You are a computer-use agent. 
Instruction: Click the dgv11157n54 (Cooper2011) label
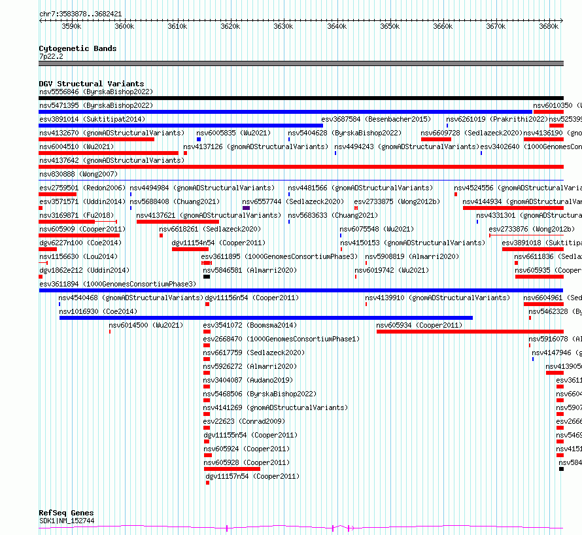[x=252, y=476]
